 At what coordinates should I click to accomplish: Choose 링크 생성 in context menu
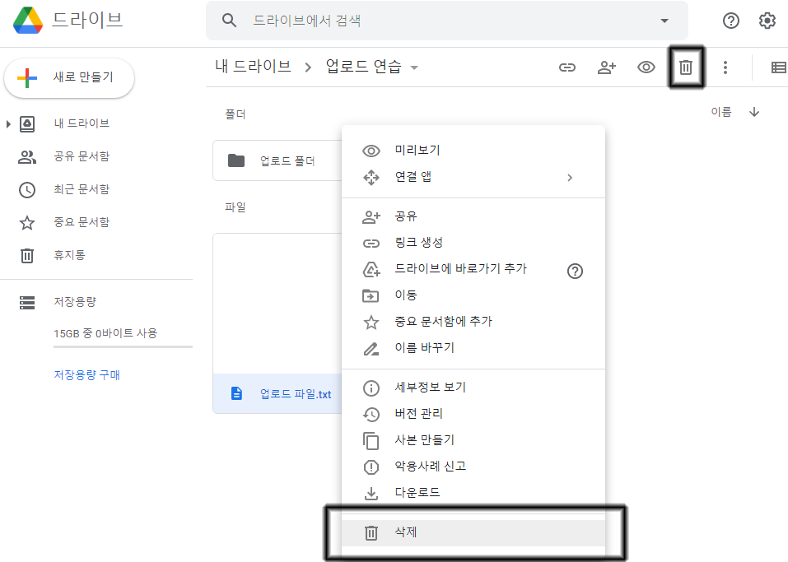point(473,243)
